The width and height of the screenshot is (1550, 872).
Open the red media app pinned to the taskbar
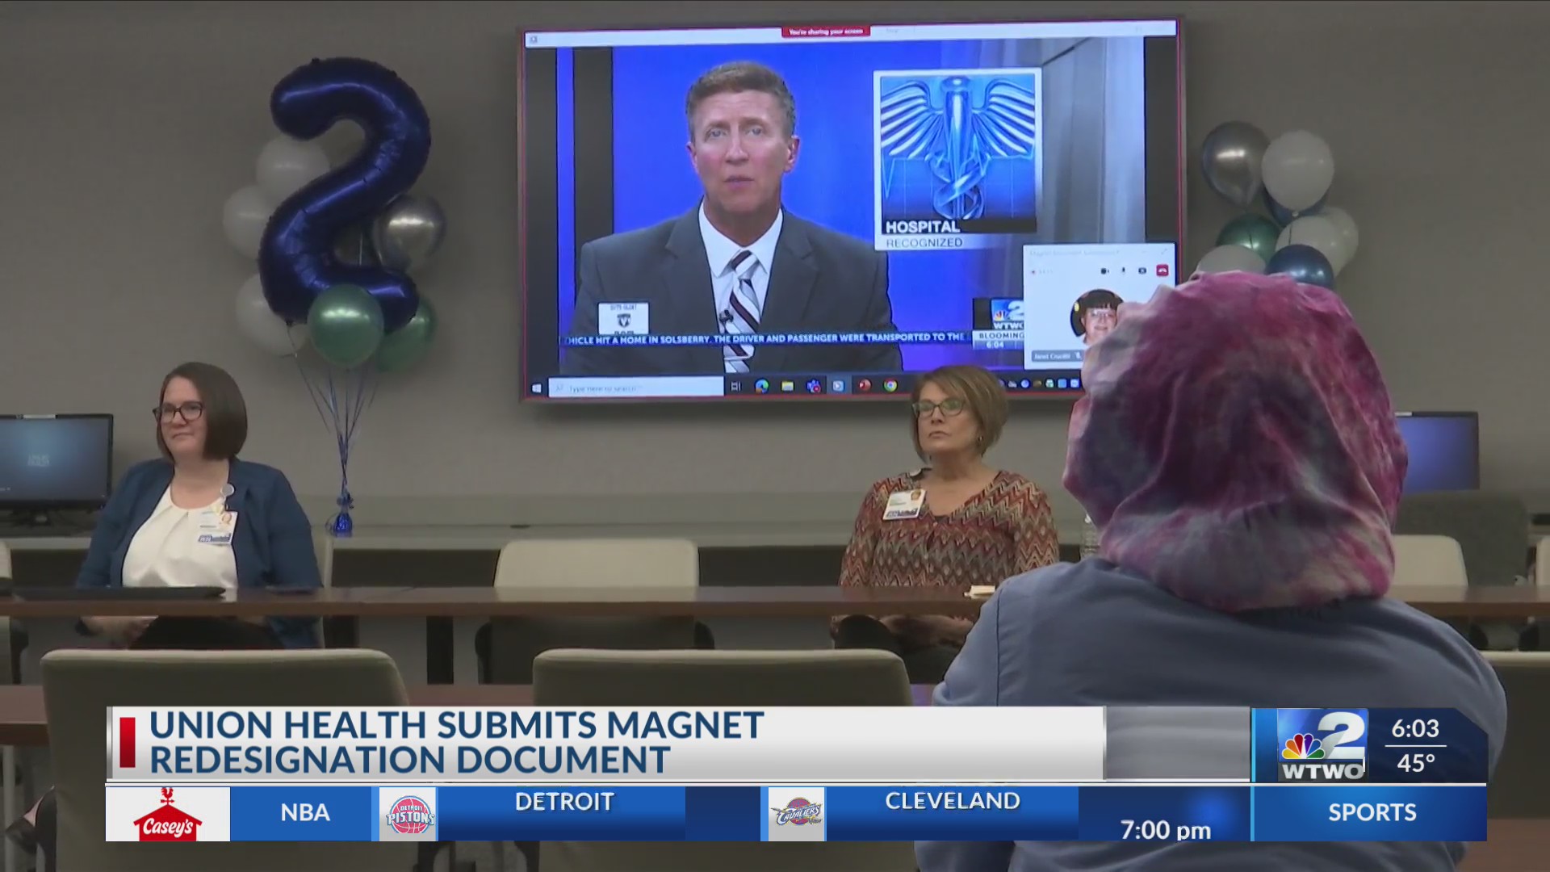click(864, 385)
